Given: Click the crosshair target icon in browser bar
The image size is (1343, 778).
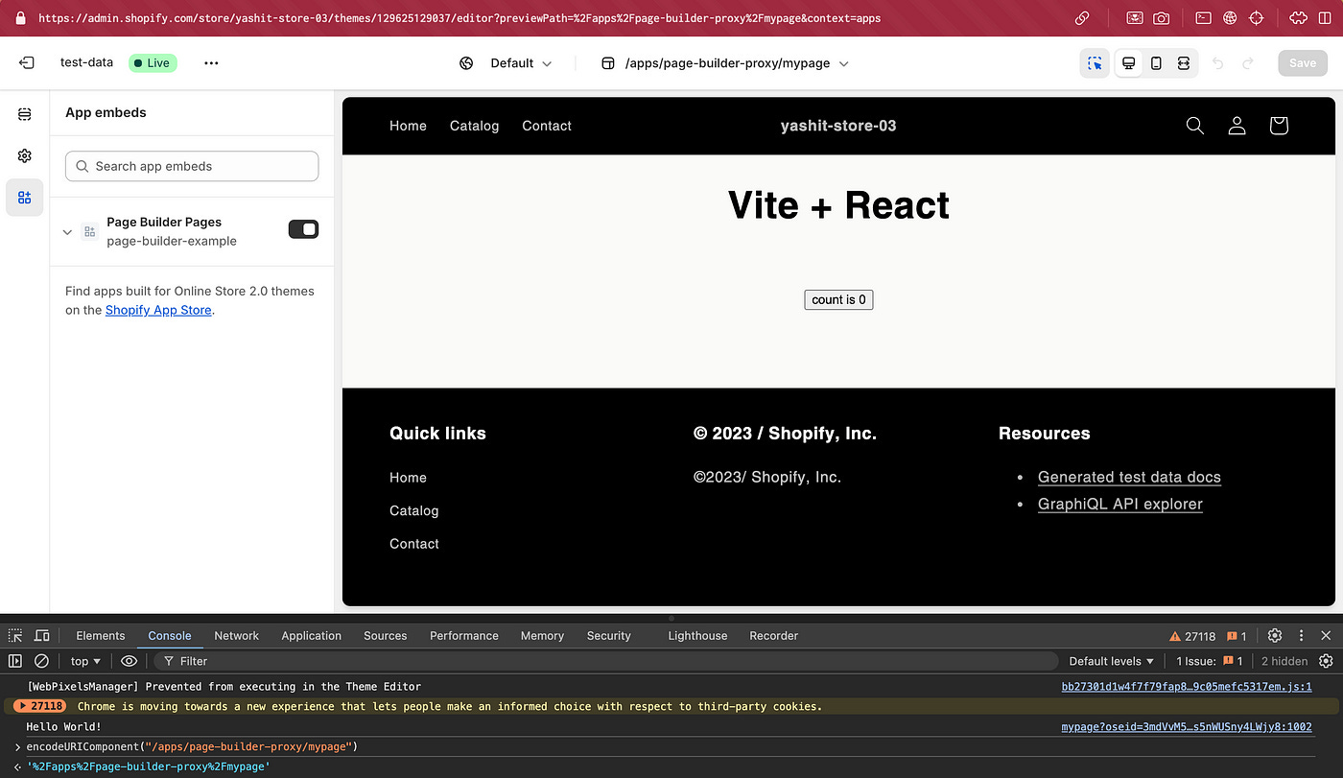Looking at the screenshot, I should point(1256,18).
